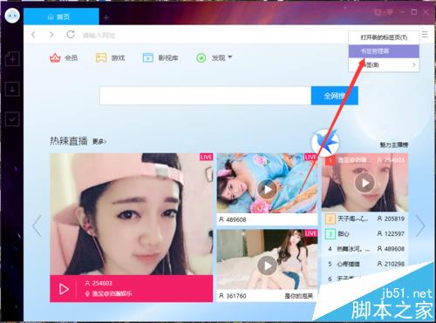436x323 pixels.
Task: Open rank 2 anchor 天子阁 row
Action: coord(364,219)
